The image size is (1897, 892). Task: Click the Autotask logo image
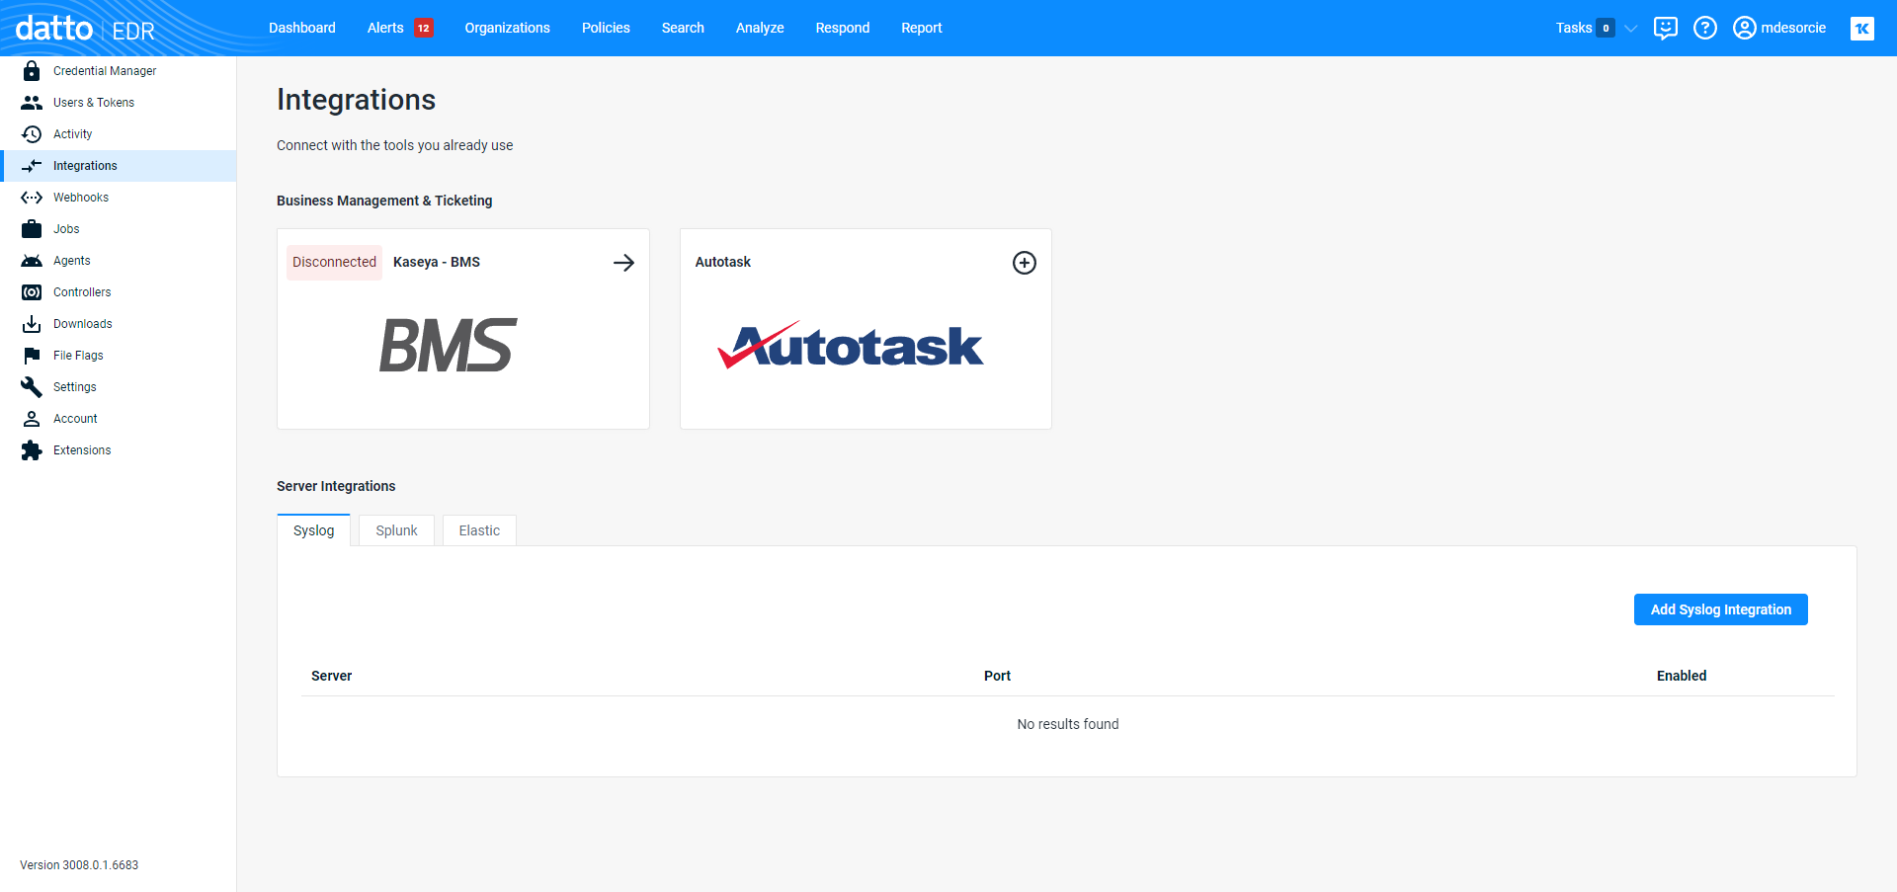click(851, 345)
